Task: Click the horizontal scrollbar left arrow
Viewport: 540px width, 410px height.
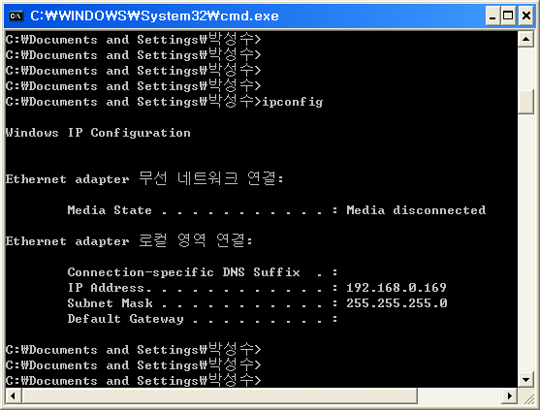Action: 14,395
